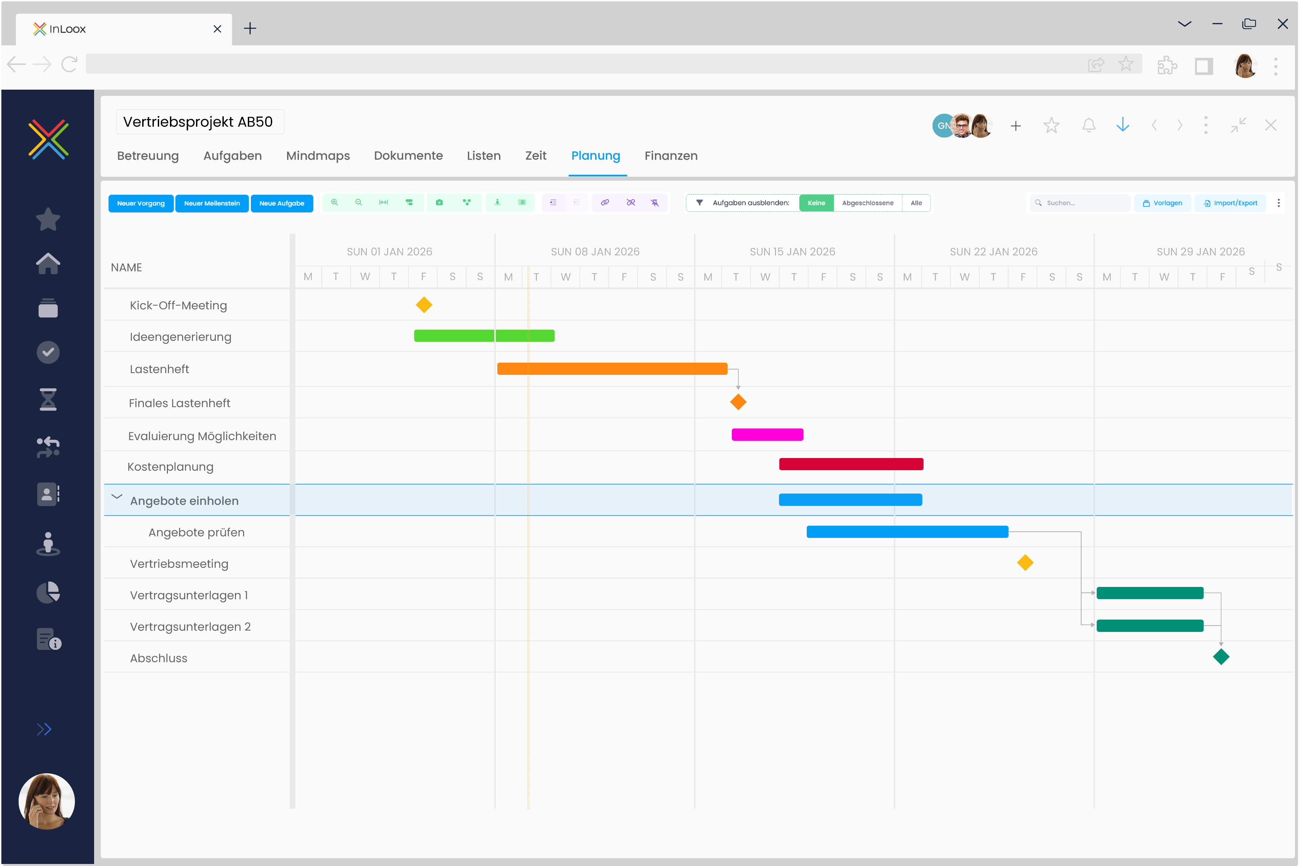Switch to the Betreuung tab

(x=148, y=156)
